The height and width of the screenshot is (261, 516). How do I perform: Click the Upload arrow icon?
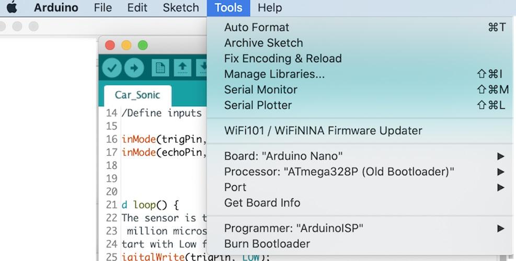[134, 68]
